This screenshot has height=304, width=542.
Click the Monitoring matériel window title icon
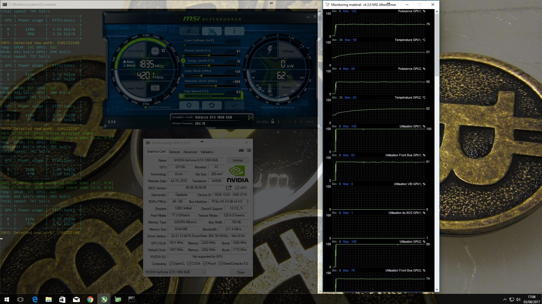click(x=328, y=5)
